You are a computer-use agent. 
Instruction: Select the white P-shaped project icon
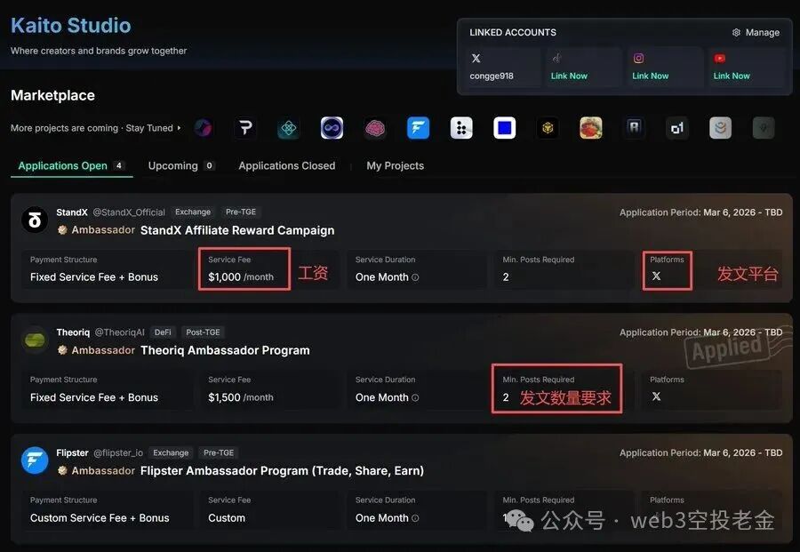[245, 127]
